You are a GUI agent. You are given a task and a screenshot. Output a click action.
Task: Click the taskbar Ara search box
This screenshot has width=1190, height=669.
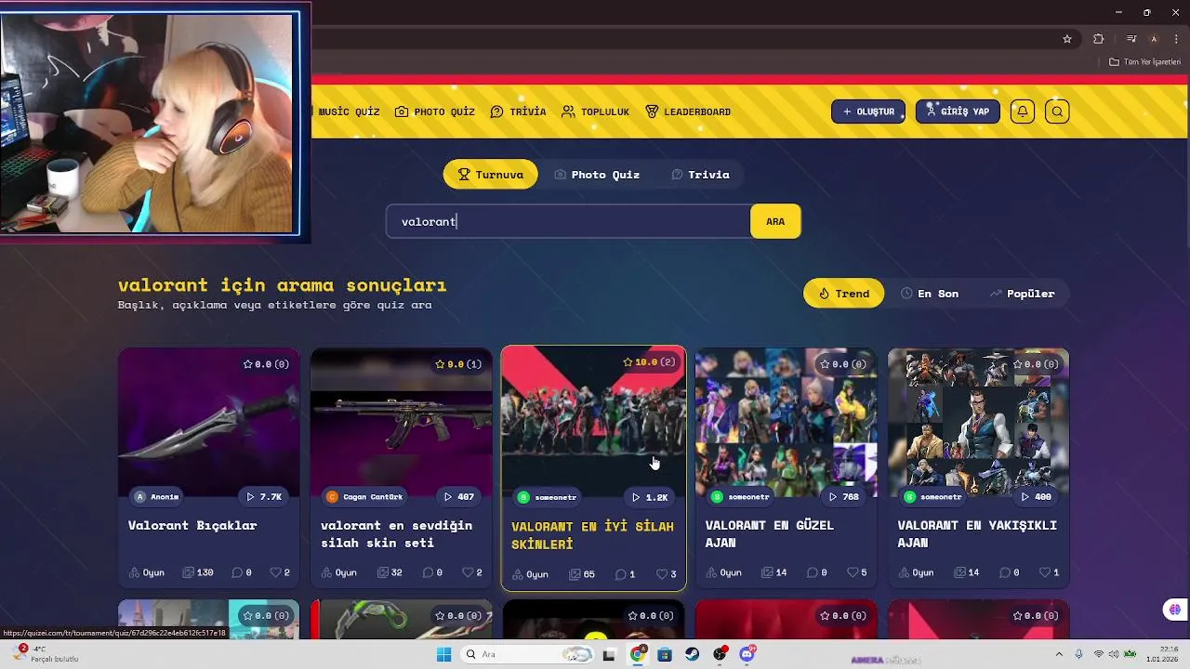point(528,654)
